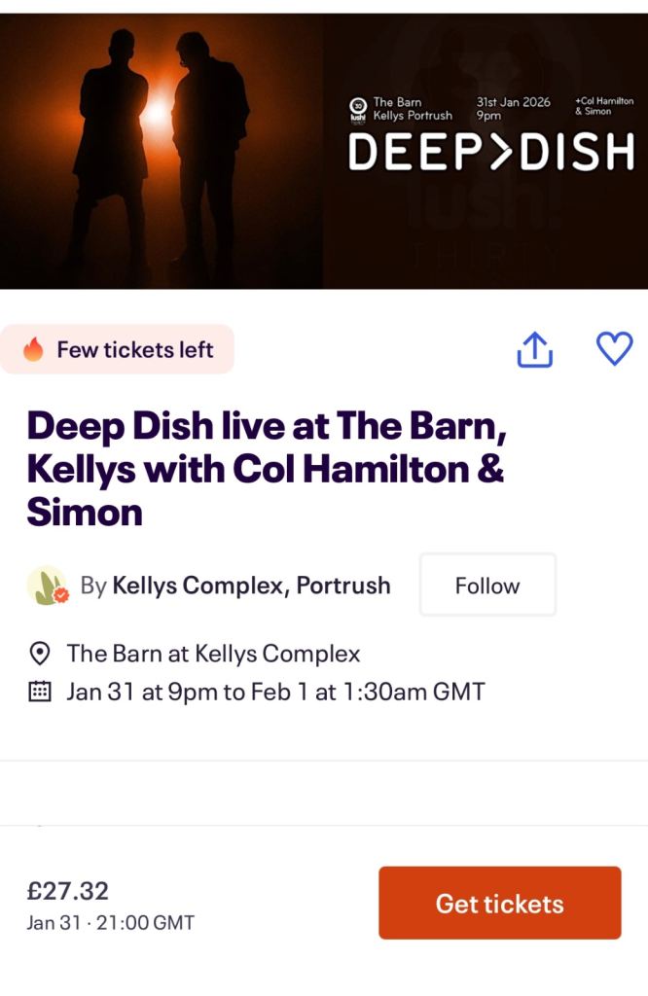Like the event with the heart icon
Screen dimensions: 648x996
[614, 349]
